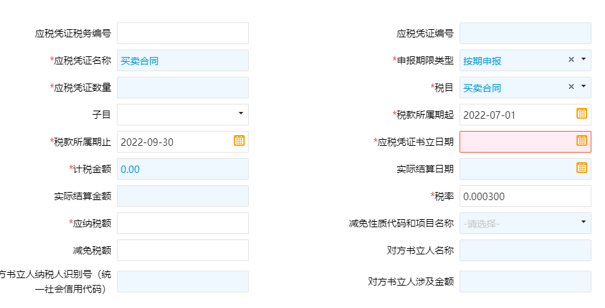Expand the 申报期限类型 dropdown arrow
This screenshot has height=308, width=605.
[583, 60]
